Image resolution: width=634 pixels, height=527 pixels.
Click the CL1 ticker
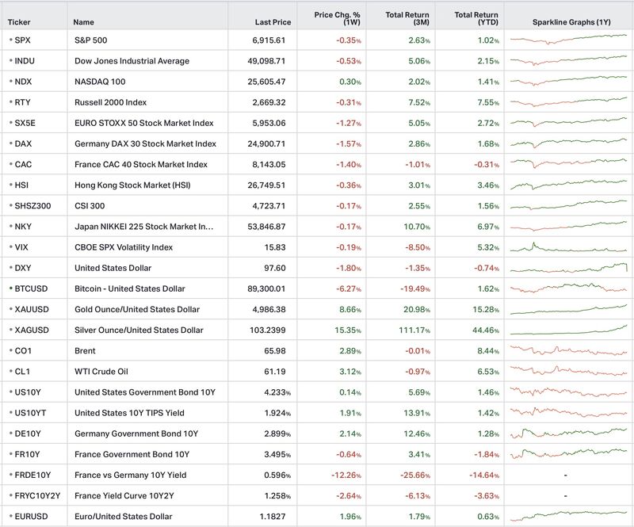coord(22,372)
